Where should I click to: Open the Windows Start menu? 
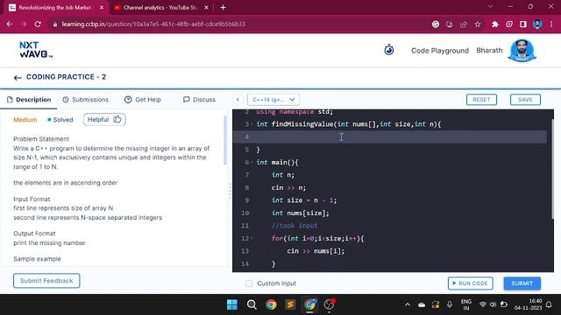click(x=232, y=304)
